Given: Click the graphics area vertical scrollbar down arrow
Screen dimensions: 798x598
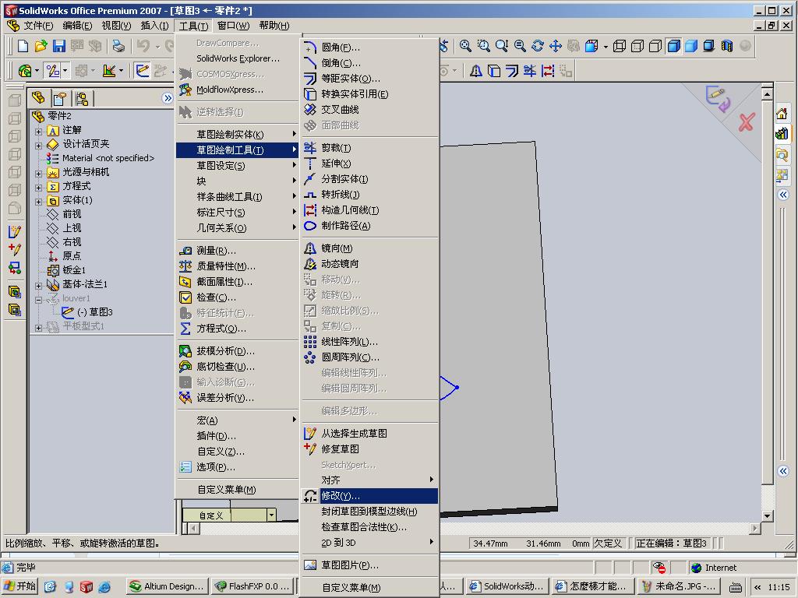Looking at the screenshot, I should pyautogui.click(x=767, y=515).
